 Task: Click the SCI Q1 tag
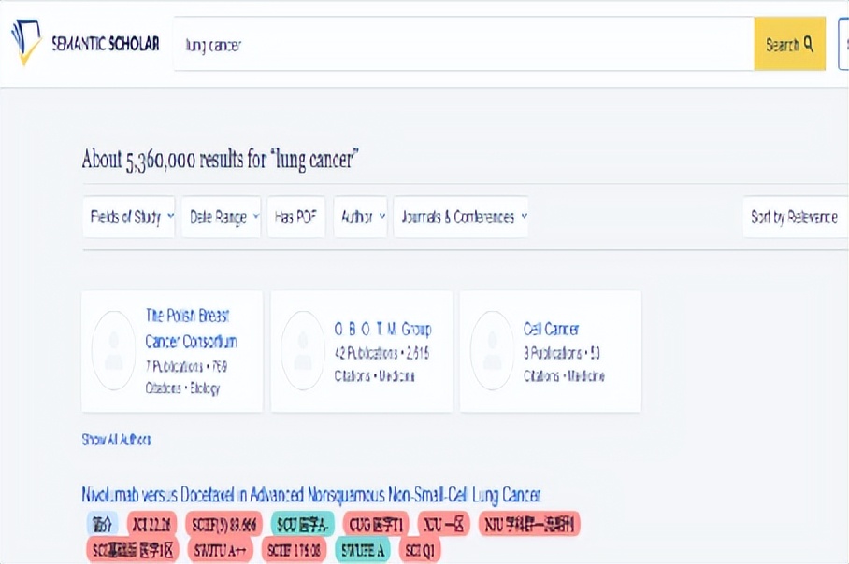tap(420, 550)
